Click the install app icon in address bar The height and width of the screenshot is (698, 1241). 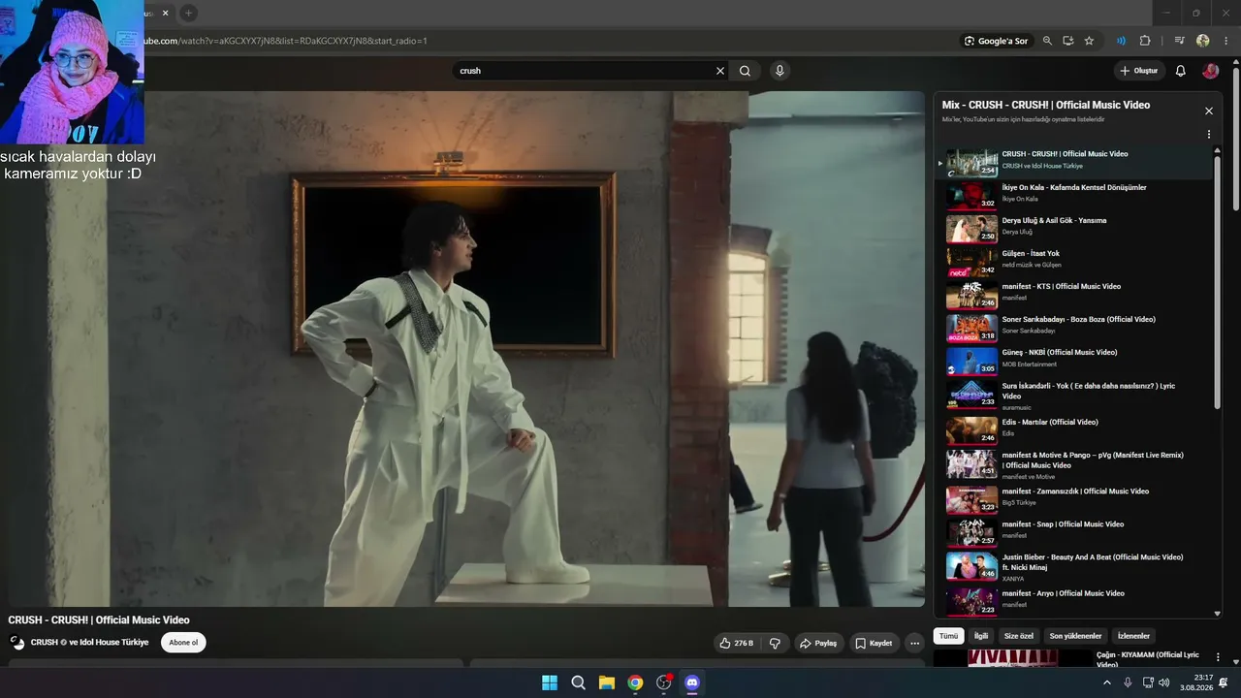click(x=1067, y=41)
